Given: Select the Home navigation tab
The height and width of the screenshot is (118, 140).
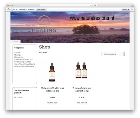Looking at the screenshot, I should pos(15,41).
